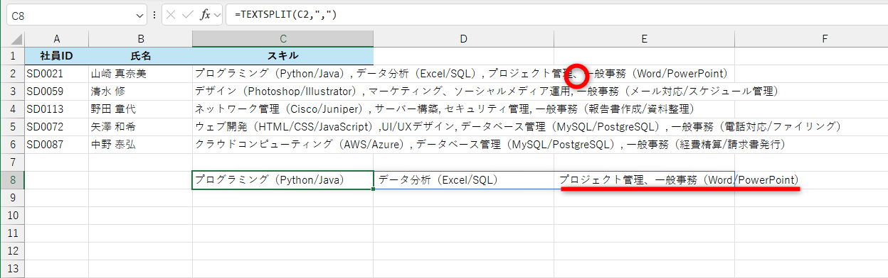Image resolution: width=888 pixels, height=278 pixels.
Task: Select the name cell 矢澤 和希
Action: click(x=140, y=127)
